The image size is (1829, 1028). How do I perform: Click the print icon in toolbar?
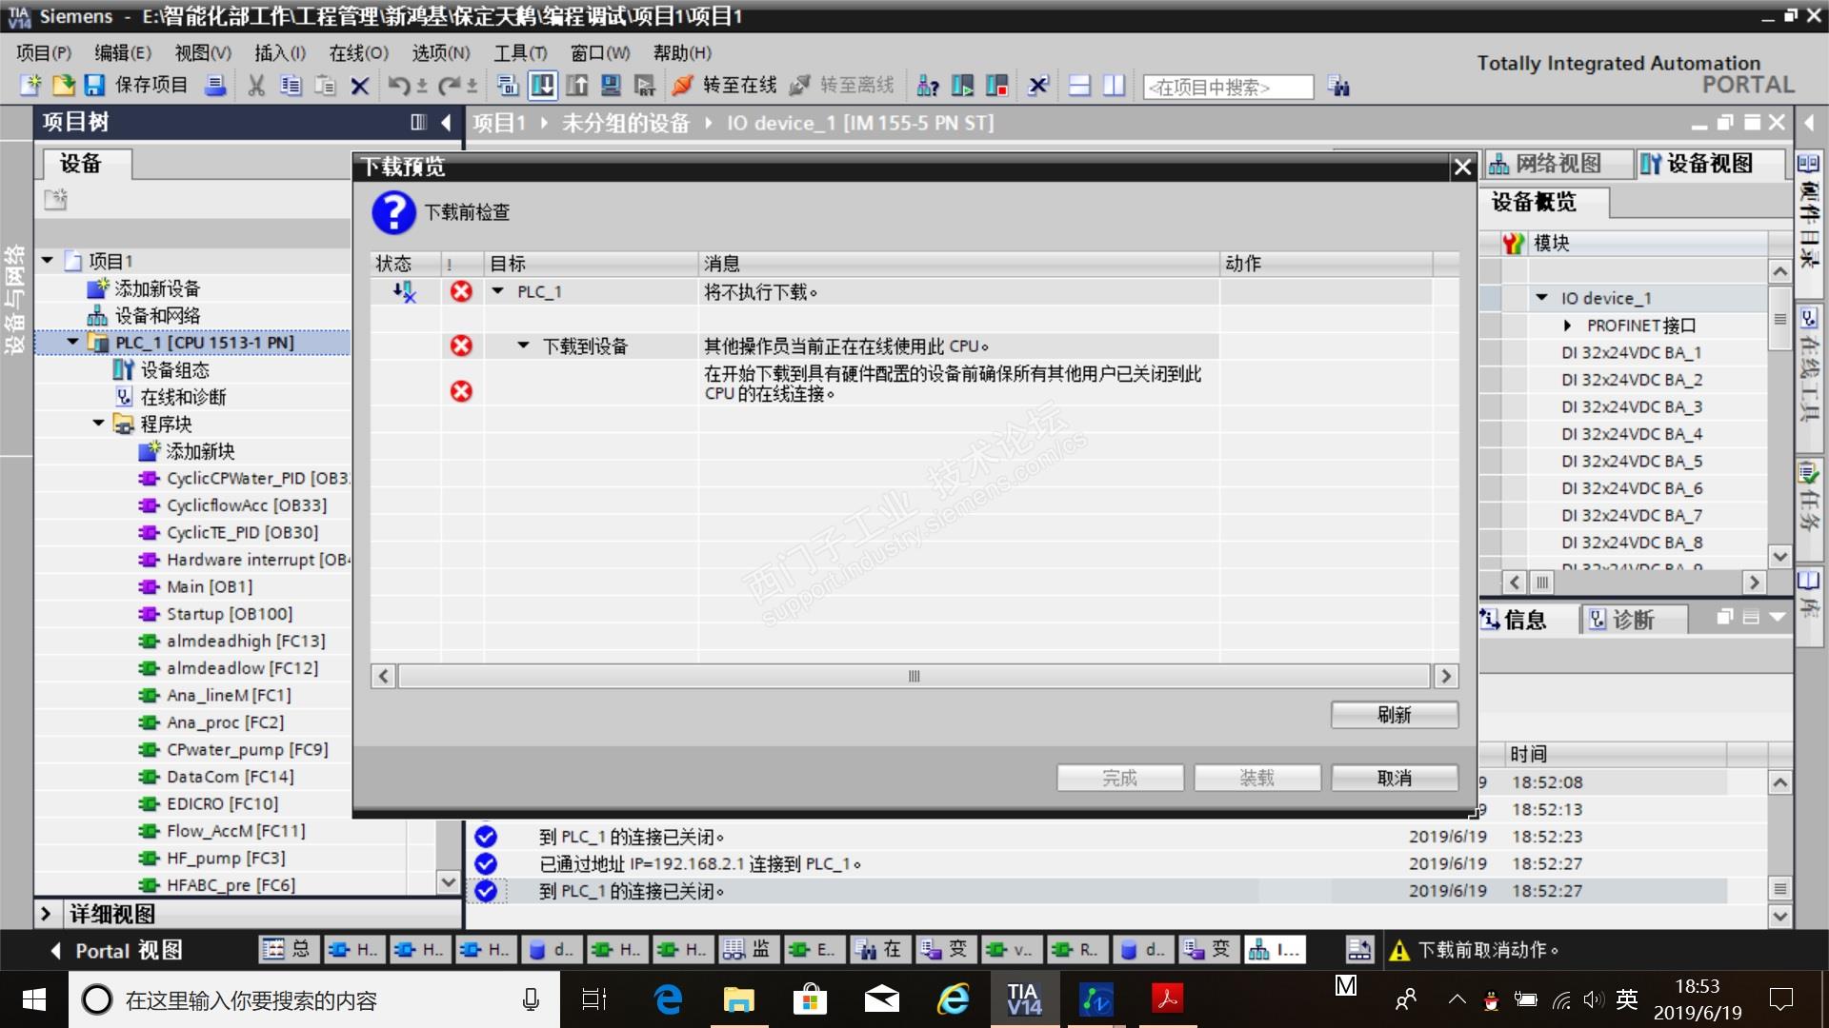tap(216, 86)
